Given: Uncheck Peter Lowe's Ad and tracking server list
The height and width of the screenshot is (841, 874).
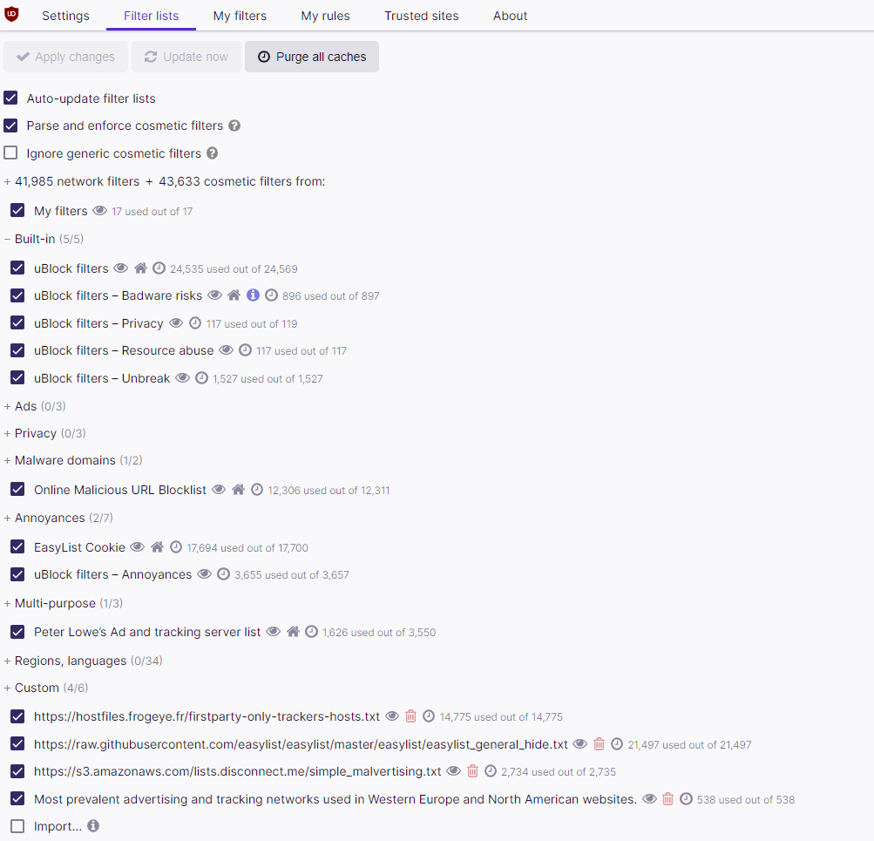Looking at the screenshot, I should click(x=17, y=632).
